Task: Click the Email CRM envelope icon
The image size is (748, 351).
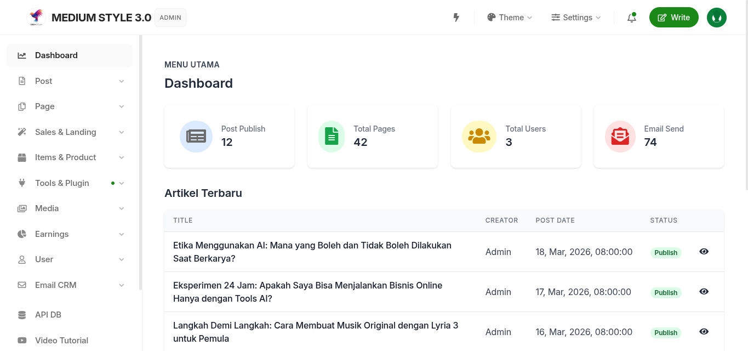Action: 22,285
